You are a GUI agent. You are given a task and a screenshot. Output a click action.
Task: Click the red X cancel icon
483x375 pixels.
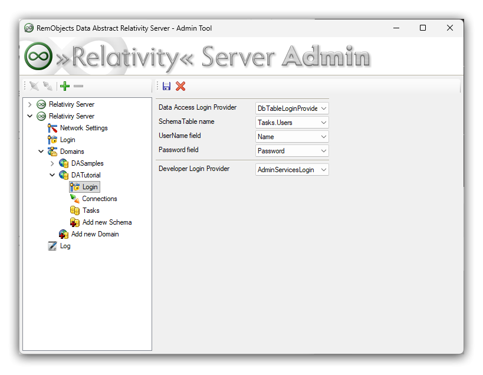click(x=180, y=86)
